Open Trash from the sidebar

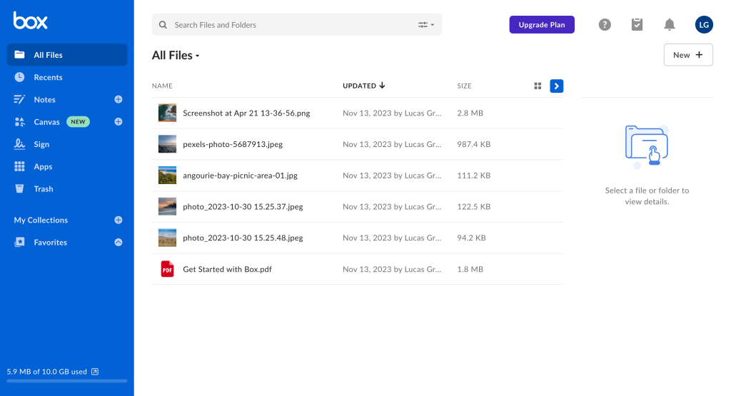tap(44, 189)
